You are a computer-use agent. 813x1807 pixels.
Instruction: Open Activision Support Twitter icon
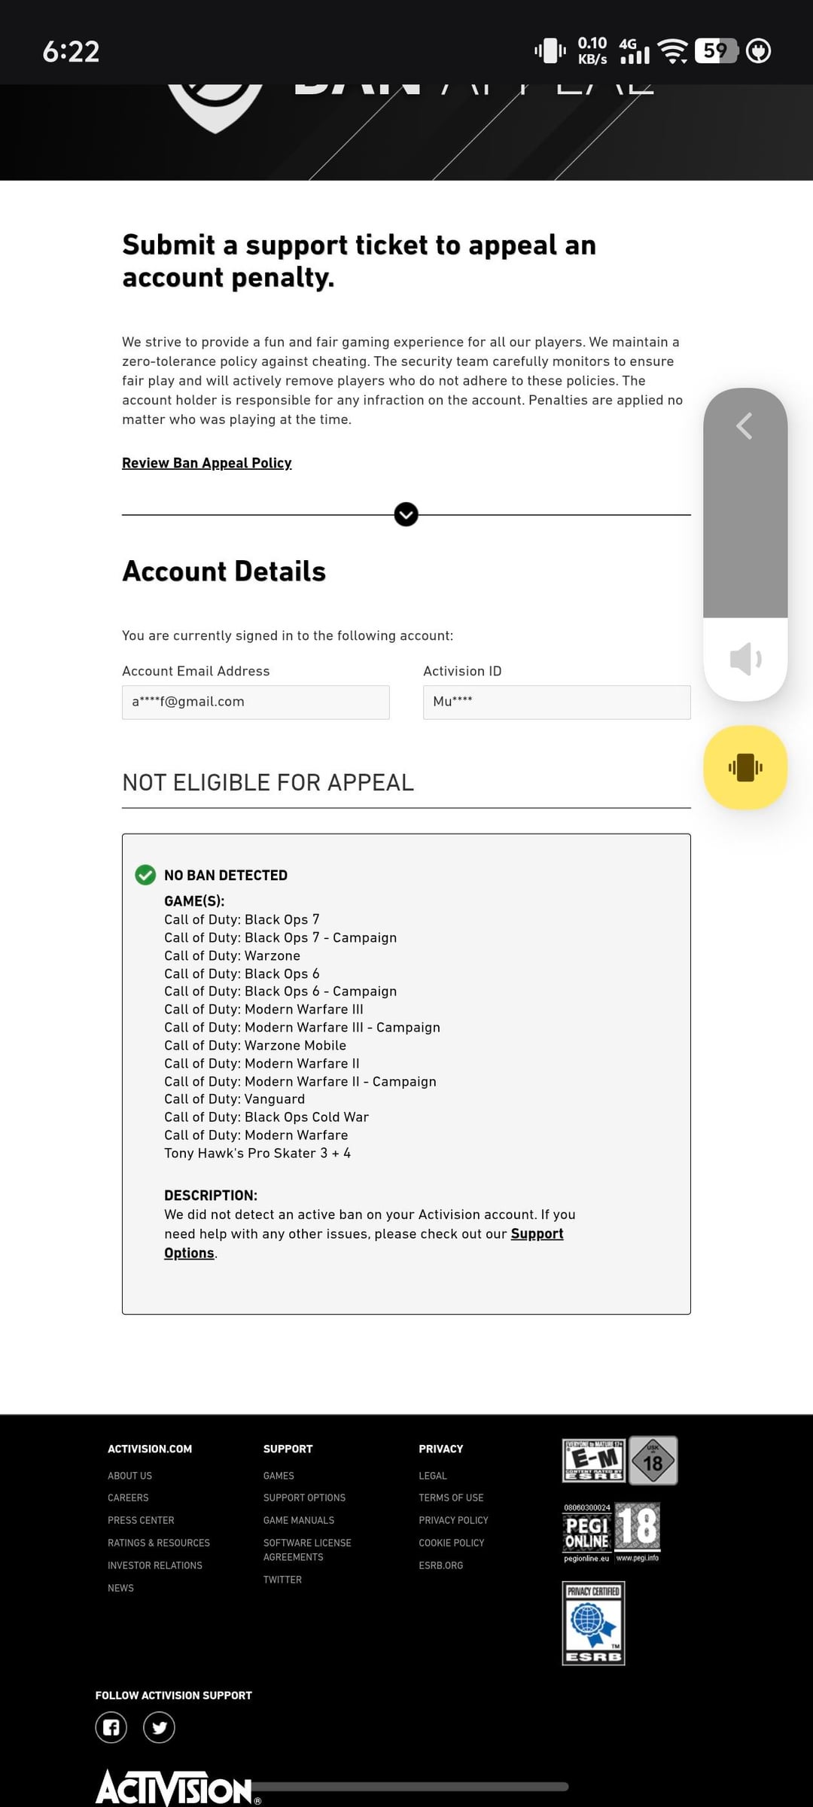pyautogui.click(x=159, y=1727)
